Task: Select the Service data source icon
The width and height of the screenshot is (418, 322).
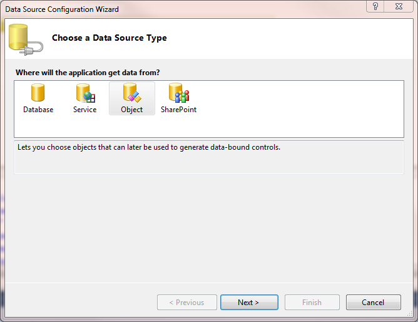Action: [x=84, y=93]
